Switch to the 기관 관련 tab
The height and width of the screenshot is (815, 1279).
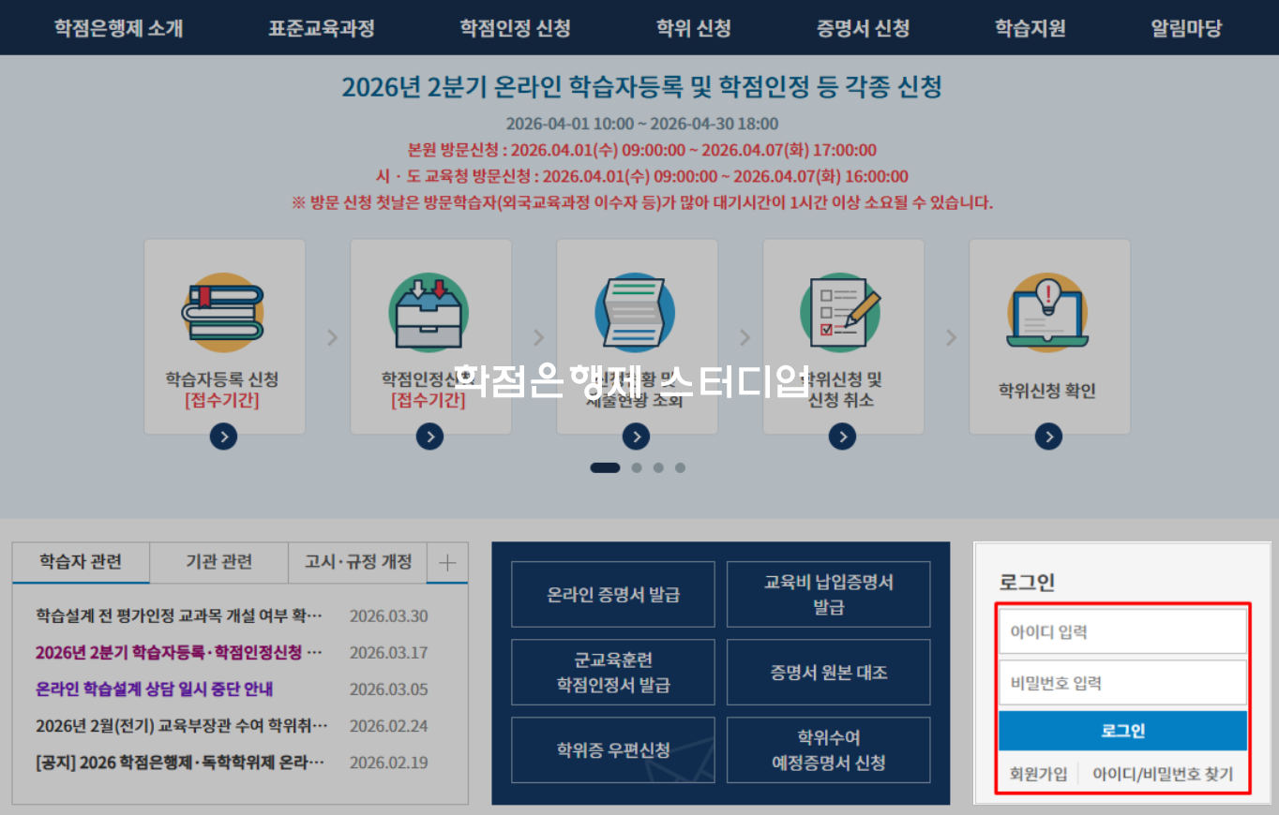219,562
